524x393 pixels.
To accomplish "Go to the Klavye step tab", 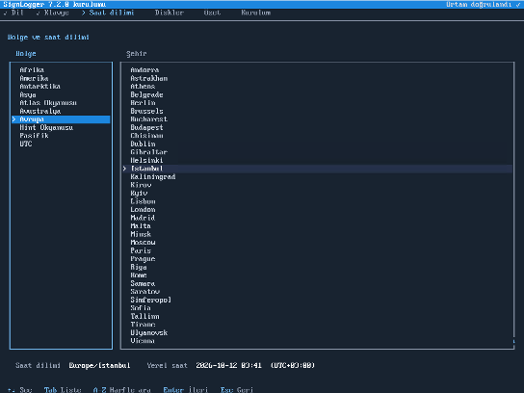I will [x=52, y=13].
